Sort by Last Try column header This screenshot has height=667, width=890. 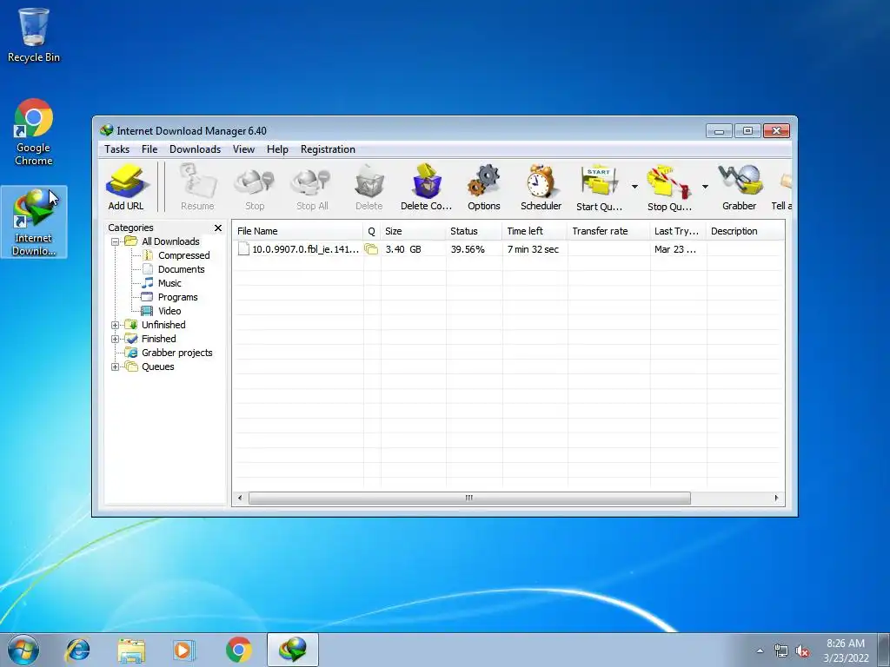pos(678,231)
